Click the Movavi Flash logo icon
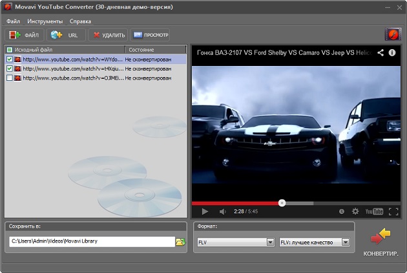This screenshot has width=407, height=273. pyautogui.click(x=393, y=34)
